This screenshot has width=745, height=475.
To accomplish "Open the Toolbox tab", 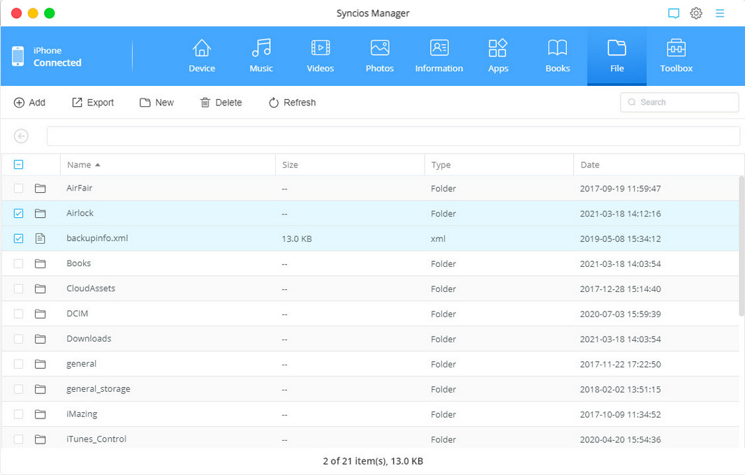I will [676, 56].
